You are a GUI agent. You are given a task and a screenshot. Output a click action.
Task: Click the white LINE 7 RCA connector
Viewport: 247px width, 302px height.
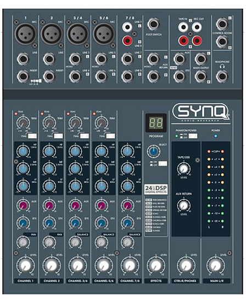click(x=127, y=27)
